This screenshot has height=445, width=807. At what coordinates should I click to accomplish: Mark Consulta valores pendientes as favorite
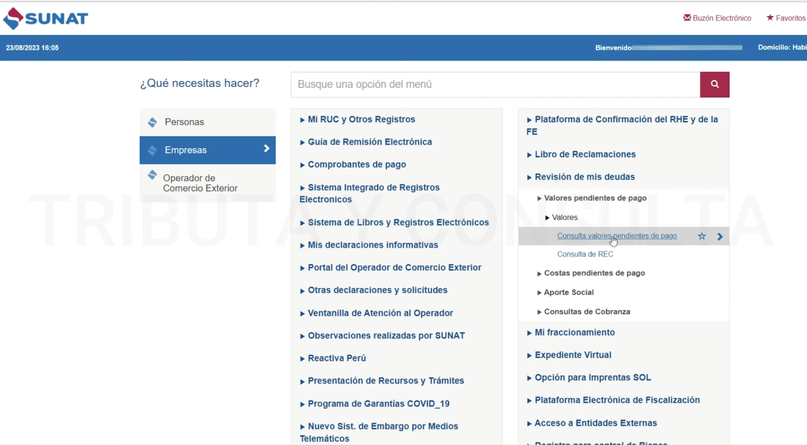point(701,236)
